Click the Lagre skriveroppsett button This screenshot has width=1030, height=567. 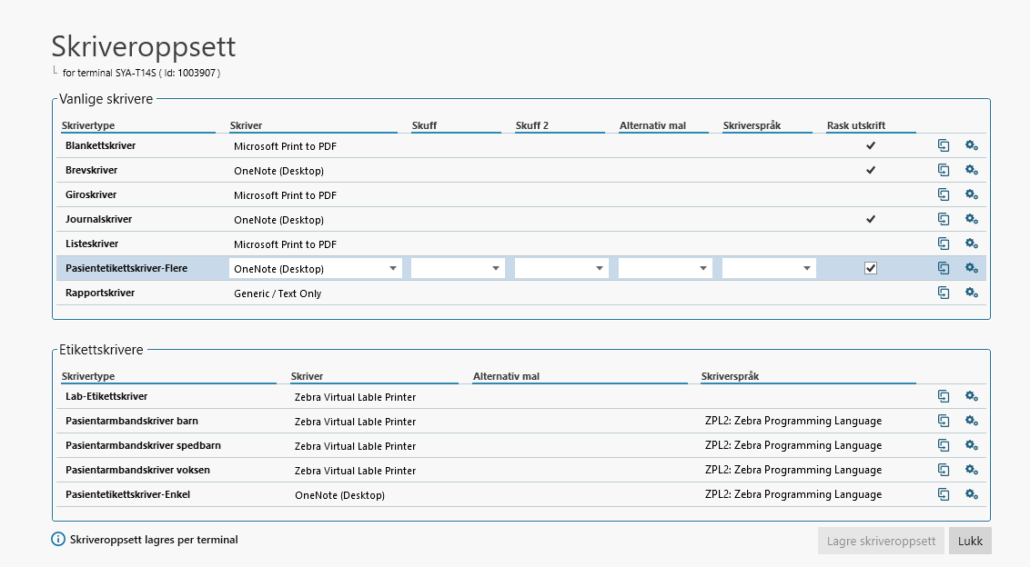[x=881, y=541]
